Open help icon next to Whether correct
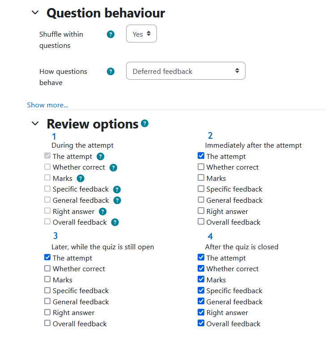This screenshot has width=326, height=337. click(x=113, y=167)
